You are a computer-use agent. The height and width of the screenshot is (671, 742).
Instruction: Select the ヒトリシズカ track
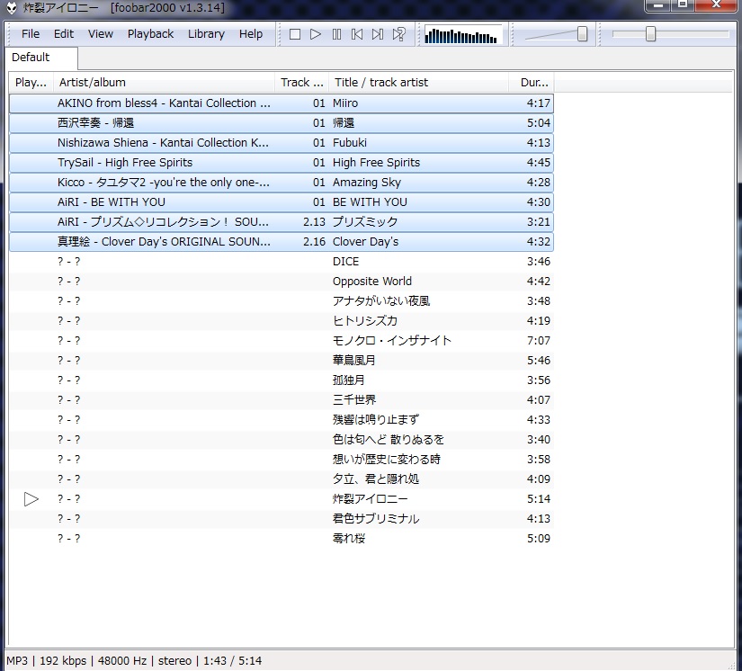pyautogui.click(x=282, y=321)
